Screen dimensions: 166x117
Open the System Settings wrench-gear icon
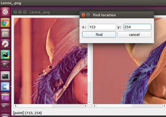coord(5,44)
